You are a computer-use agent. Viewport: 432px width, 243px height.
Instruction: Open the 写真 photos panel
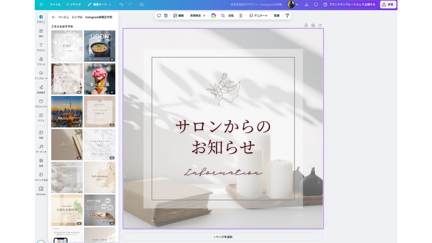coord(41,135)
